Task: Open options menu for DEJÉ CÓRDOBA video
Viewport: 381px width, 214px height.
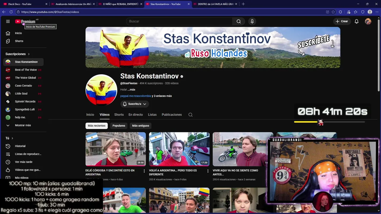Action: tap(144, 171)
